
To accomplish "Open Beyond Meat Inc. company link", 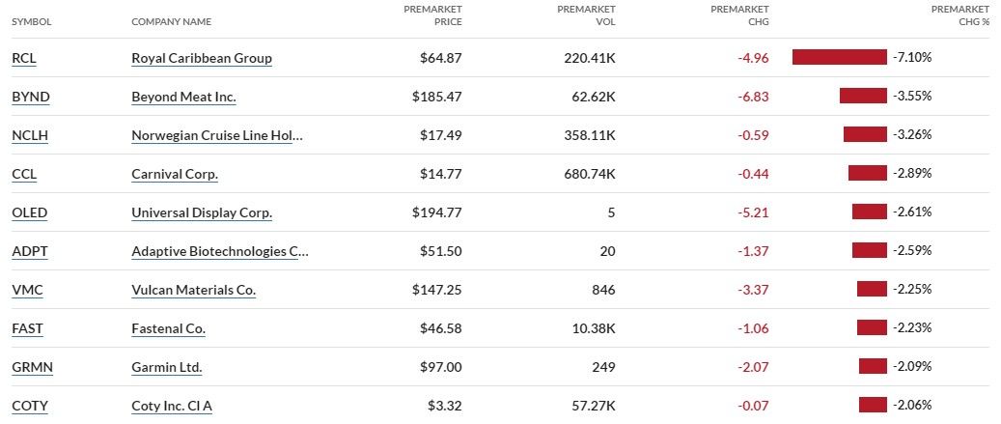I will click(x=183, y=97).
